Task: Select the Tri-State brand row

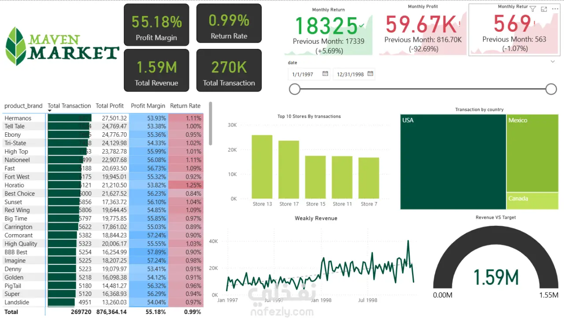Action: (x=103, y=143)
